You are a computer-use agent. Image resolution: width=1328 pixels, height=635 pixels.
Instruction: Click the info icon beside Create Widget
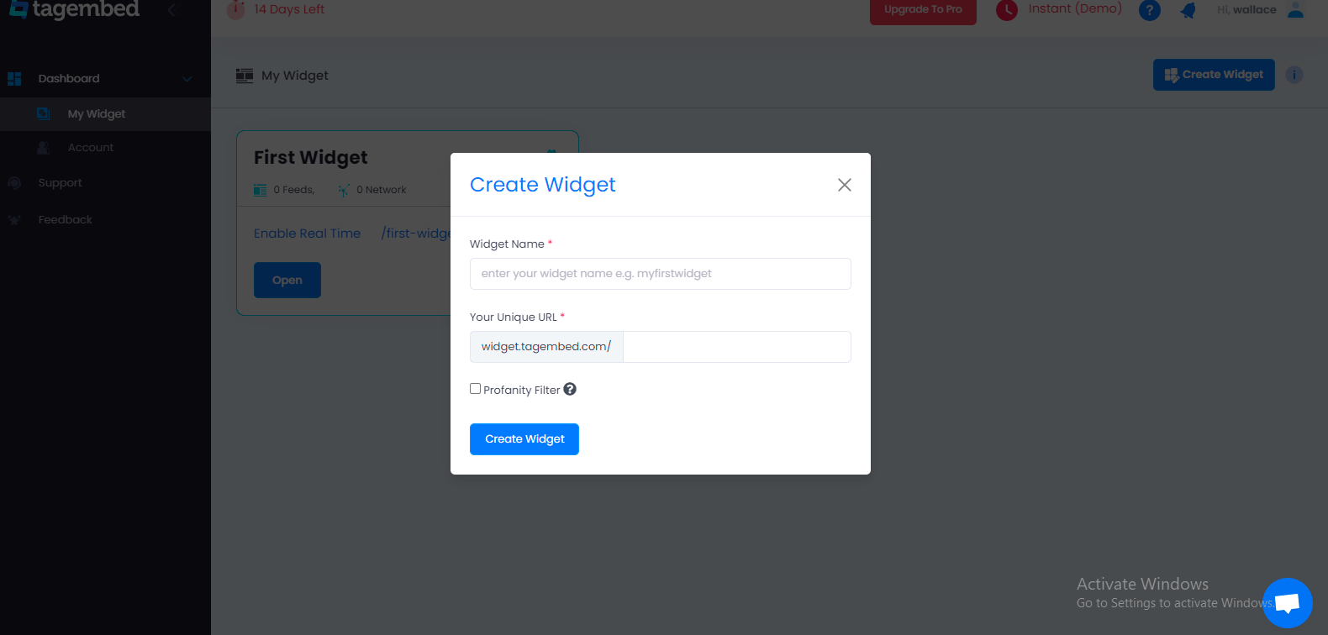pyautogui.click(x=1294, y=75)
